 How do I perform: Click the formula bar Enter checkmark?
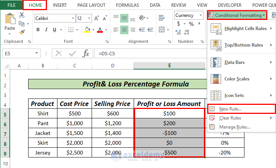(x=72, y=53)
